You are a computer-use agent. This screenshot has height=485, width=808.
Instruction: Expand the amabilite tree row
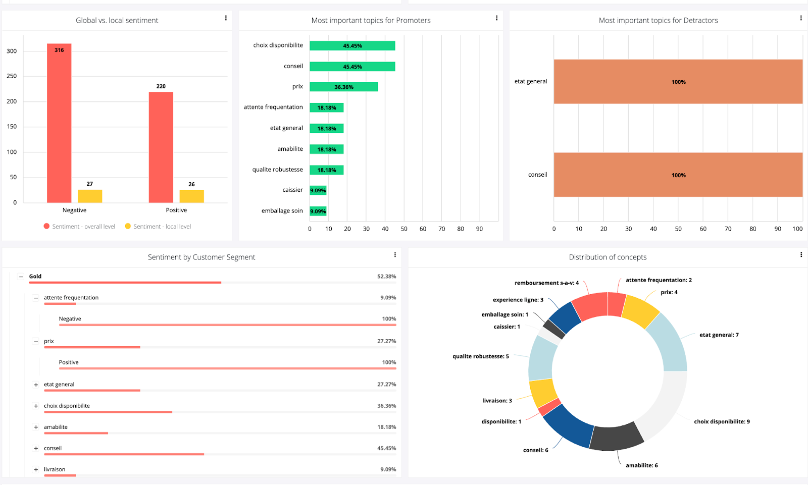point(36,427)
